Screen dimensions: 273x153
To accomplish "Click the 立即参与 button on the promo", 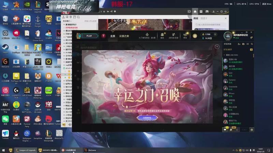I will [x=147, y=118].
